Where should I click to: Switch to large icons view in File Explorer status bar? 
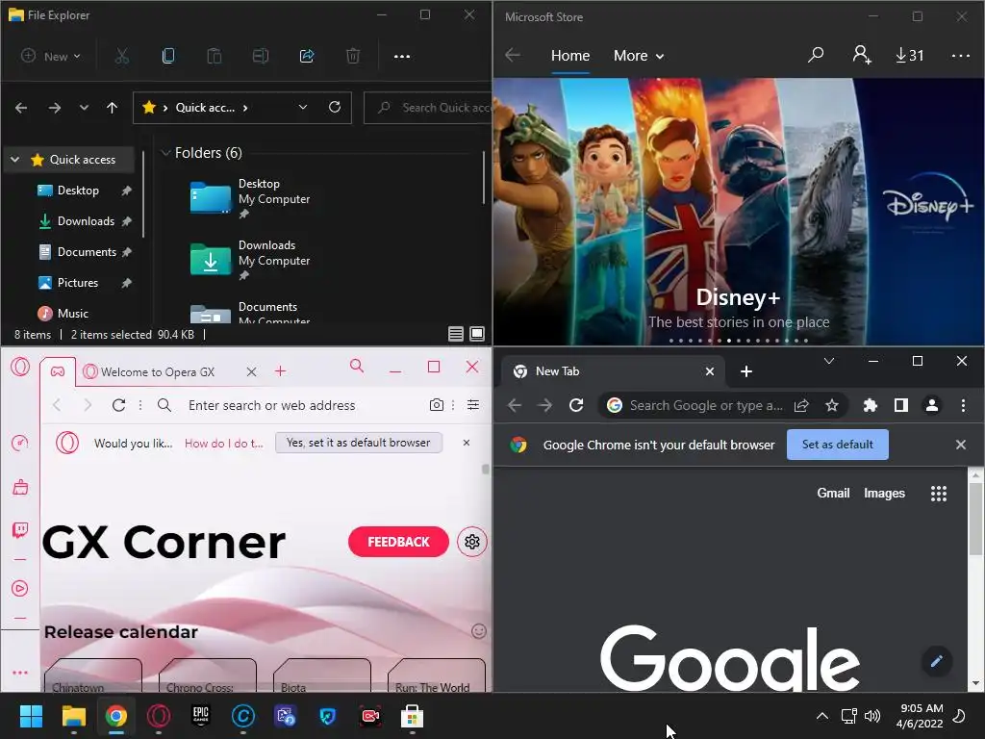pyautogui.click(x=477, y=334)
